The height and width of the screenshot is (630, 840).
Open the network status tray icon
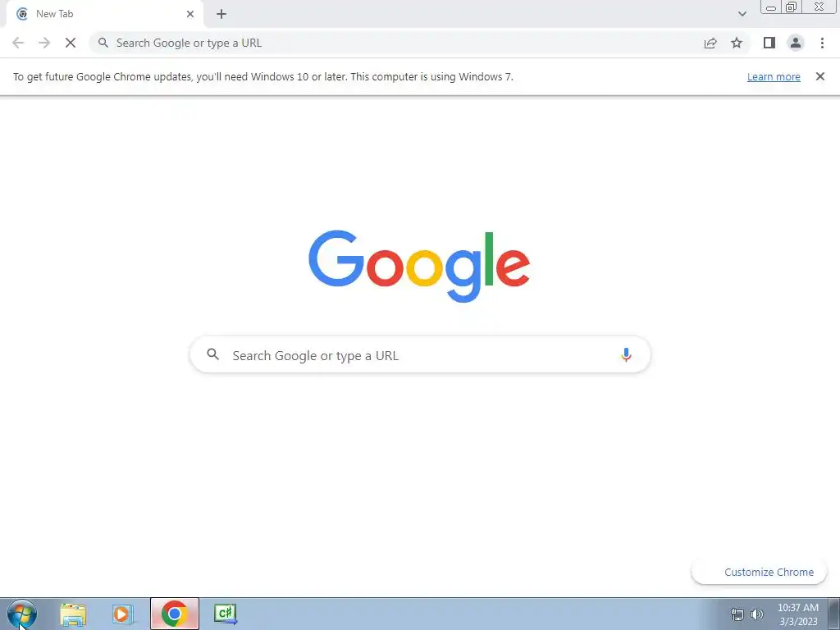(737, 614)
